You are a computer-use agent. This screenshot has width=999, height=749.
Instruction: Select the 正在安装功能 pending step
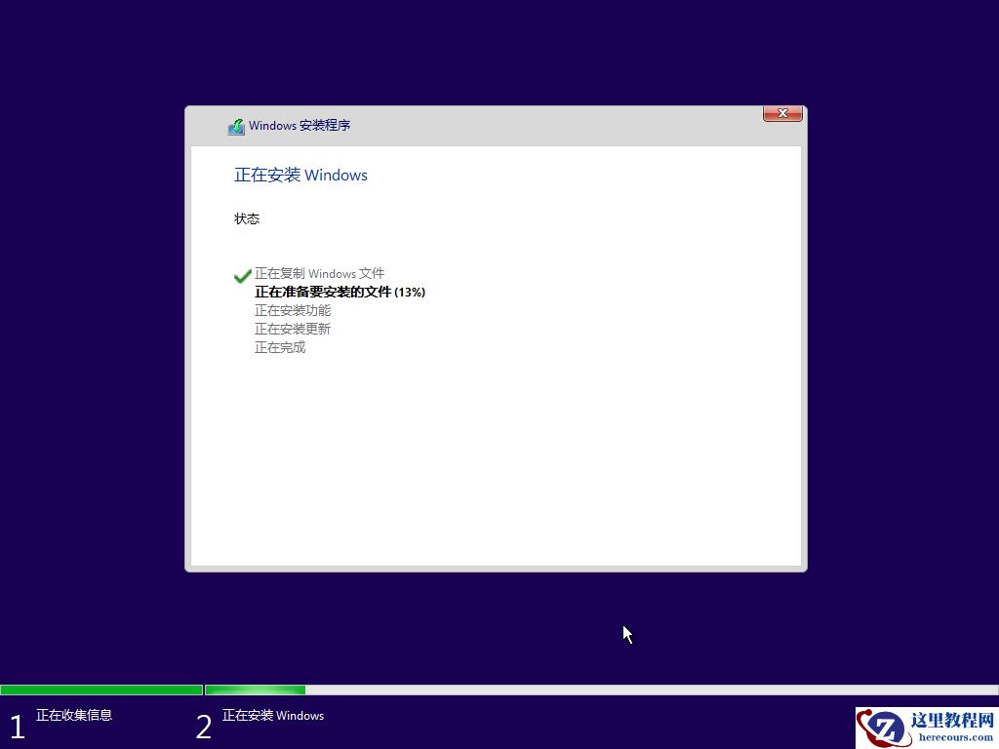coord(293,310)
